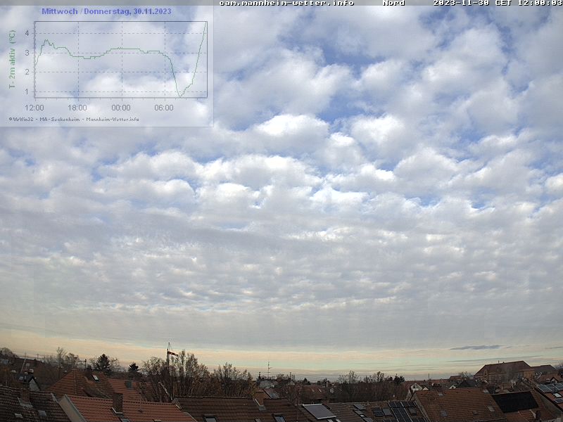Image resolution: width=563 pixels, height=422 pixels.
Task: Click the green T- 2m aktiv axis label
Action: [12, 60]
